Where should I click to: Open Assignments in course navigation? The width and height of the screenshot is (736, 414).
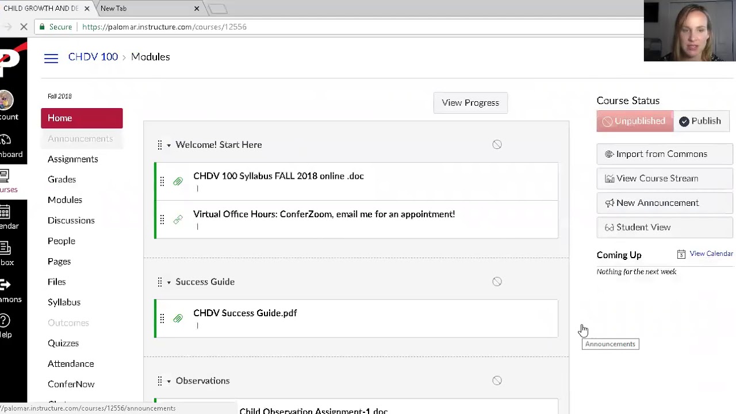[73, 159]
